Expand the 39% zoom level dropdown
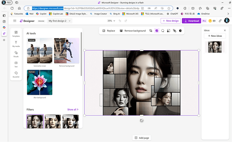This screenshot has width=232, height=142. (x=111, y=21)
